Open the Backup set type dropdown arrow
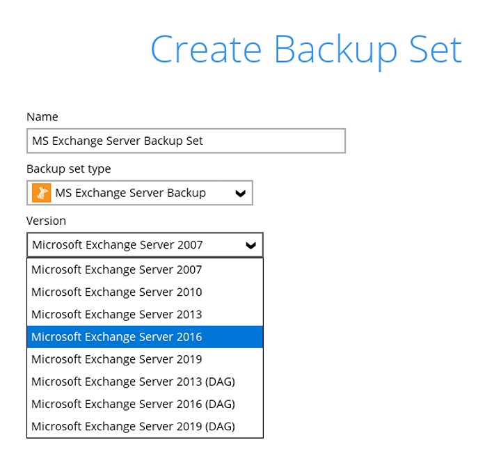This screenshot has height=456, width=501. pos(241,194)
